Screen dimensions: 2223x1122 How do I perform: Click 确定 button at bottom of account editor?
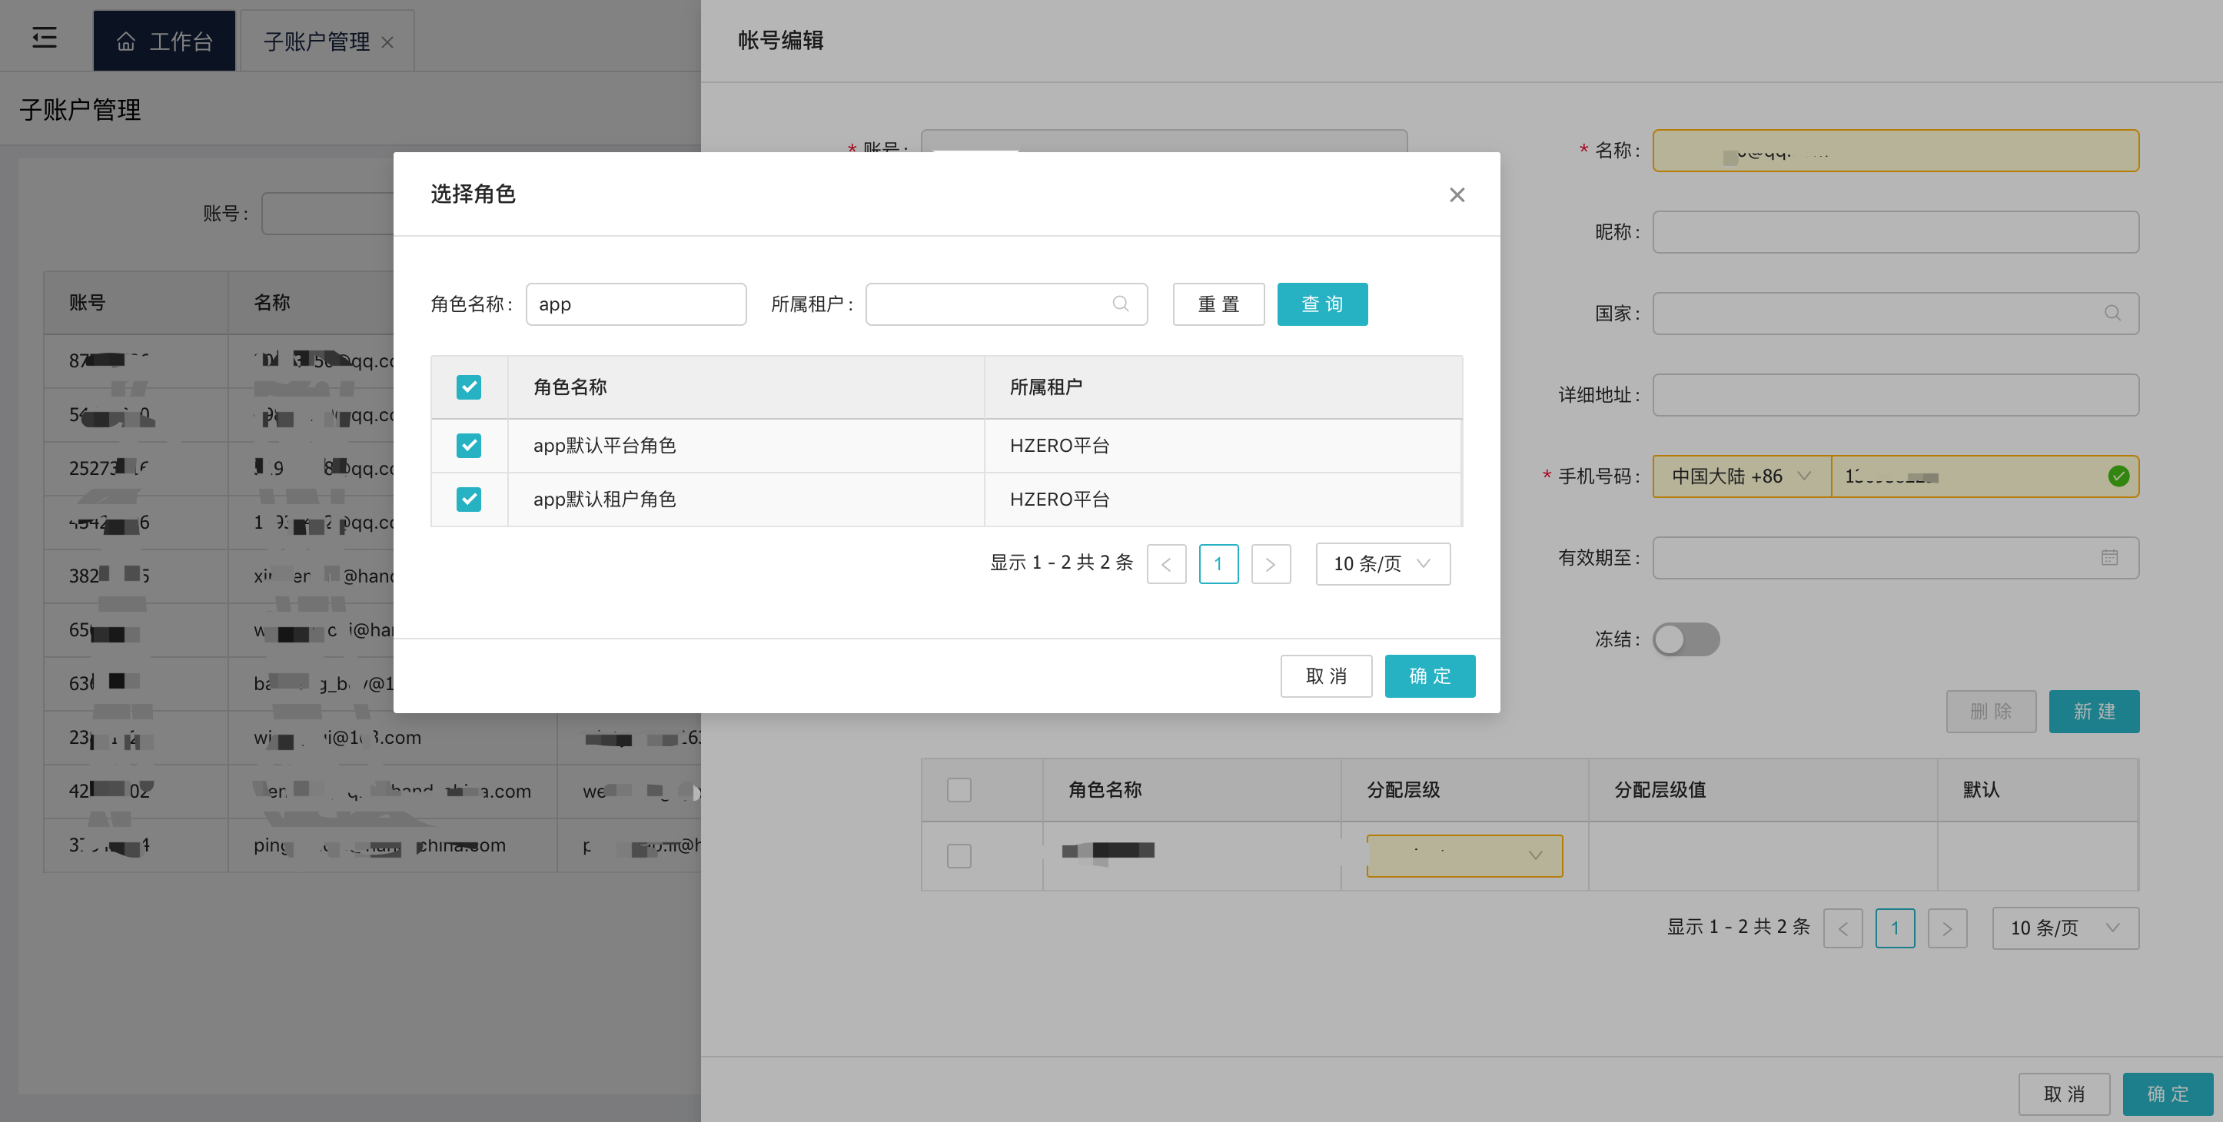tap(2168, 1094)
